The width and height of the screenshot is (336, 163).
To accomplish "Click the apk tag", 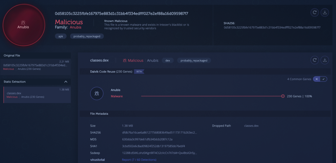I will pyautogui.click(x=61, y=36).
